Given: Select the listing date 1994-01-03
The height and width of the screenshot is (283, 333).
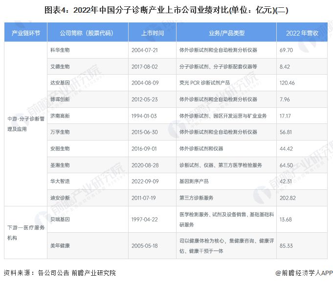Looking at the screenshot, I should (144, 116).
